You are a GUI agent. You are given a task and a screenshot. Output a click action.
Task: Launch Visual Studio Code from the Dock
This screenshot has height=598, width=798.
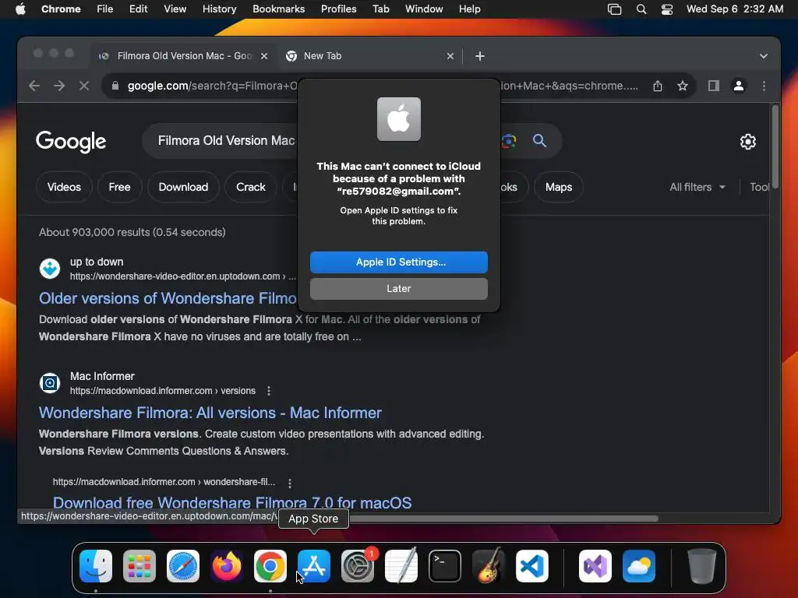pos(532,566)
